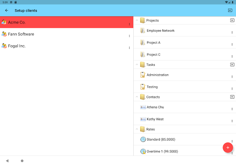Viewport: 236px width, 166px height.
Task: Click the Employee Network project folder icon
Action: [143, 30]
